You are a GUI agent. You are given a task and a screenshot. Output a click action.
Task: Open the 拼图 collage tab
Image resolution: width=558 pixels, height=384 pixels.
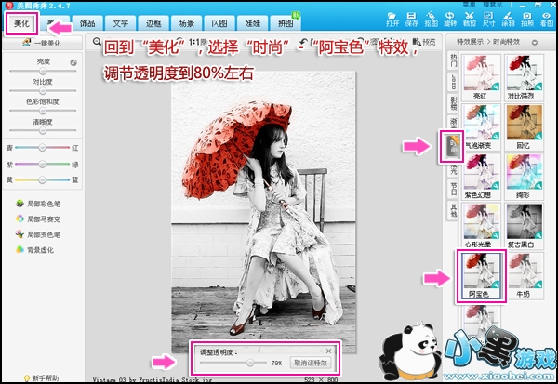coord(284,21)
